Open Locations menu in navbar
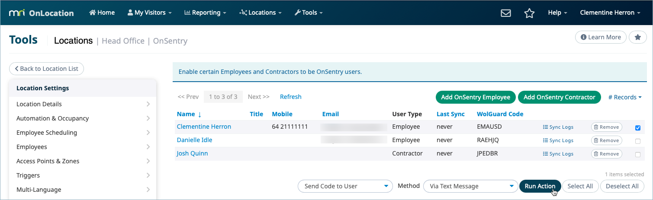Screen dimensions: 653x200 coord(261,13)
